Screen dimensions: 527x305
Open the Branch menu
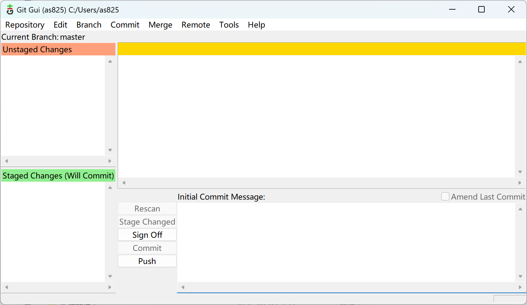89,25
